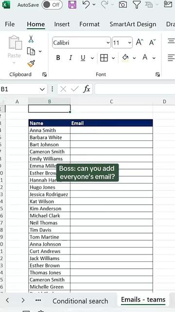Open the Fill Color dropdown arrow
This screenshot has height=312, width=175.
click(x=134, y=58)
